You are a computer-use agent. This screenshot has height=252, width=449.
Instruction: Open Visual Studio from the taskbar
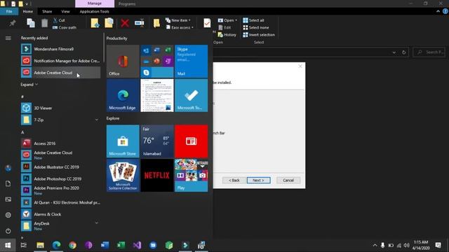[137, 245]
